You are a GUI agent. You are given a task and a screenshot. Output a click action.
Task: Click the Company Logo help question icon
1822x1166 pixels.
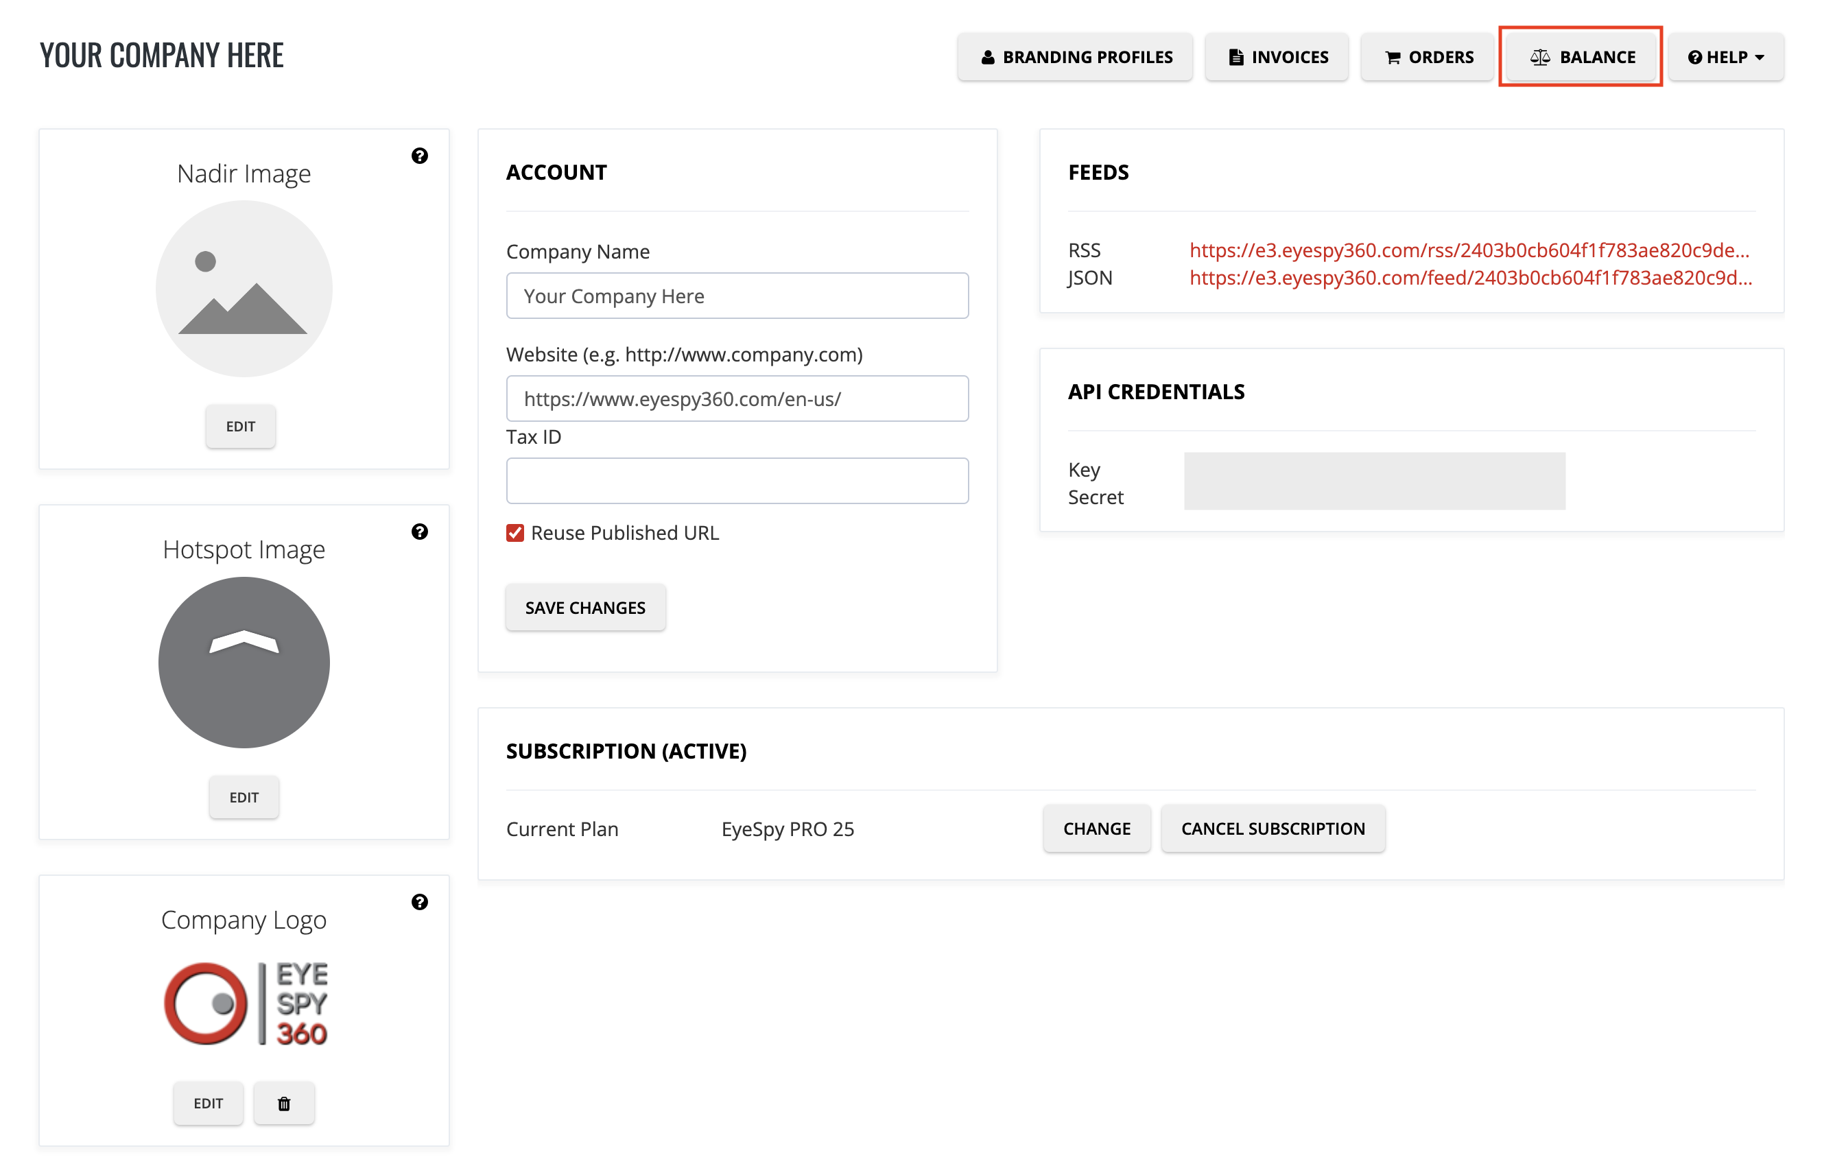[420, 902]
